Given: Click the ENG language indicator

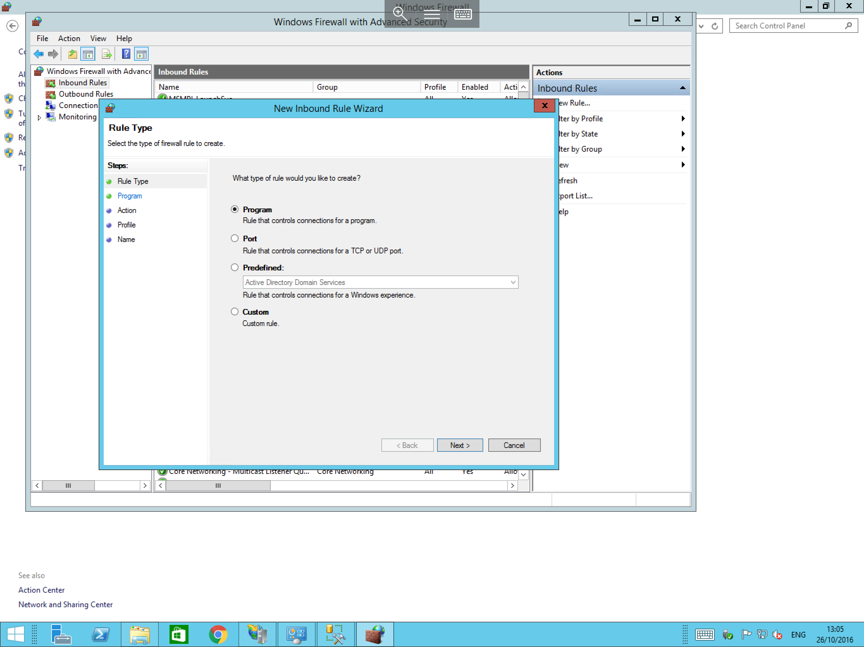Looking at the screenshot, I should click(x=798, y=635).
